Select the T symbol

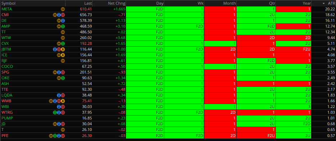[x=3, y=130]
